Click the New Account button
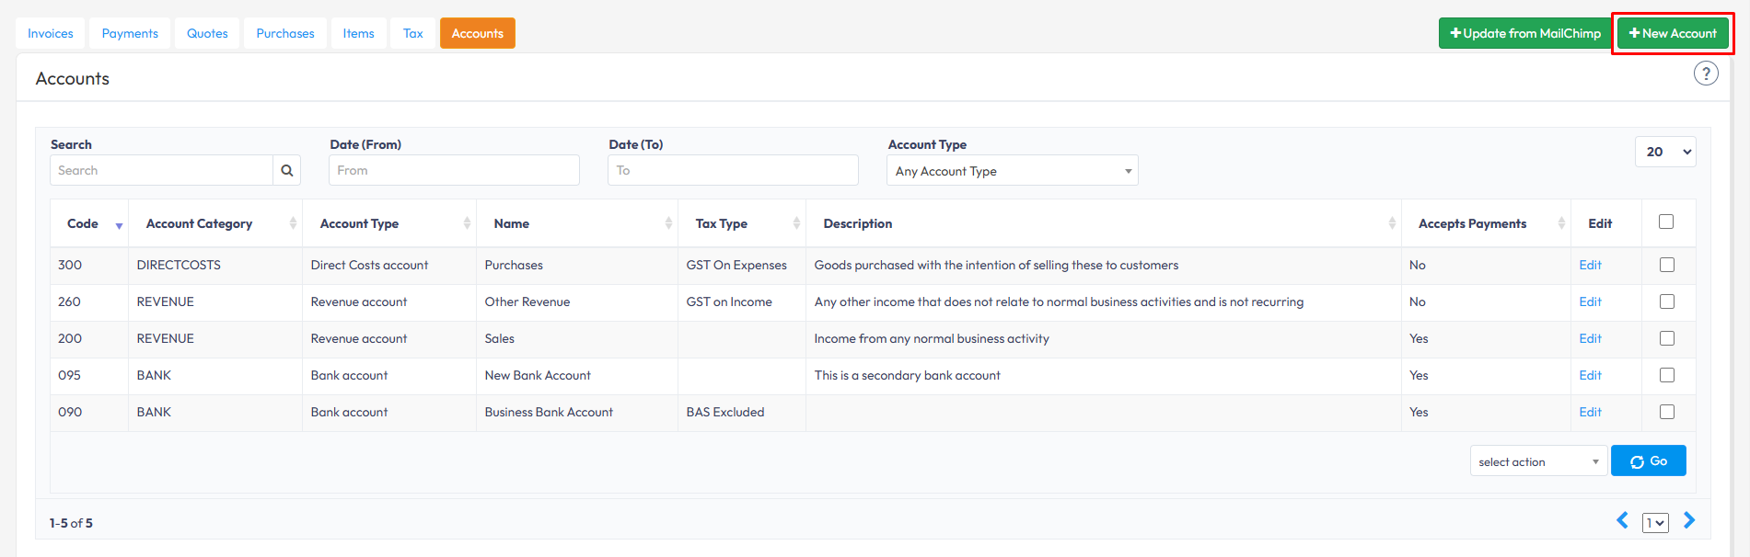Viewport: 1750px width, 557px height. tap(1673, 33)
